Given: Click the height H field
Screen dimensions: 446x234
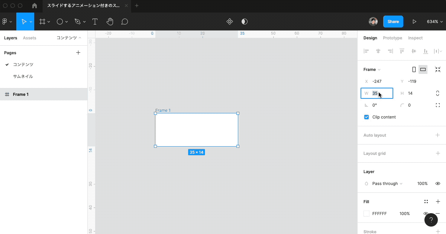Looking at the screenshot, I should click(413, 93).
